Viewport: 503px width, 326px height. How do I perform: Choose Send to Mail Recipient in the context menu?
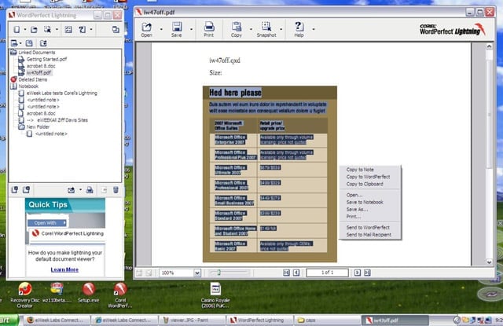369,235
